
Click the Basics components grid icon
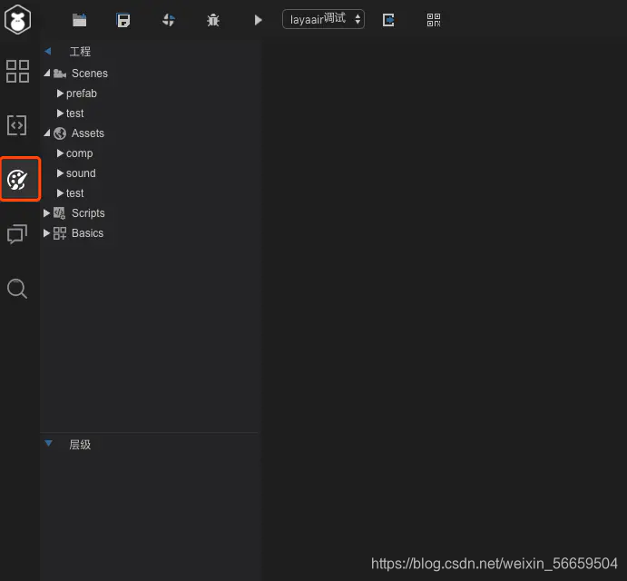(60, 233)
